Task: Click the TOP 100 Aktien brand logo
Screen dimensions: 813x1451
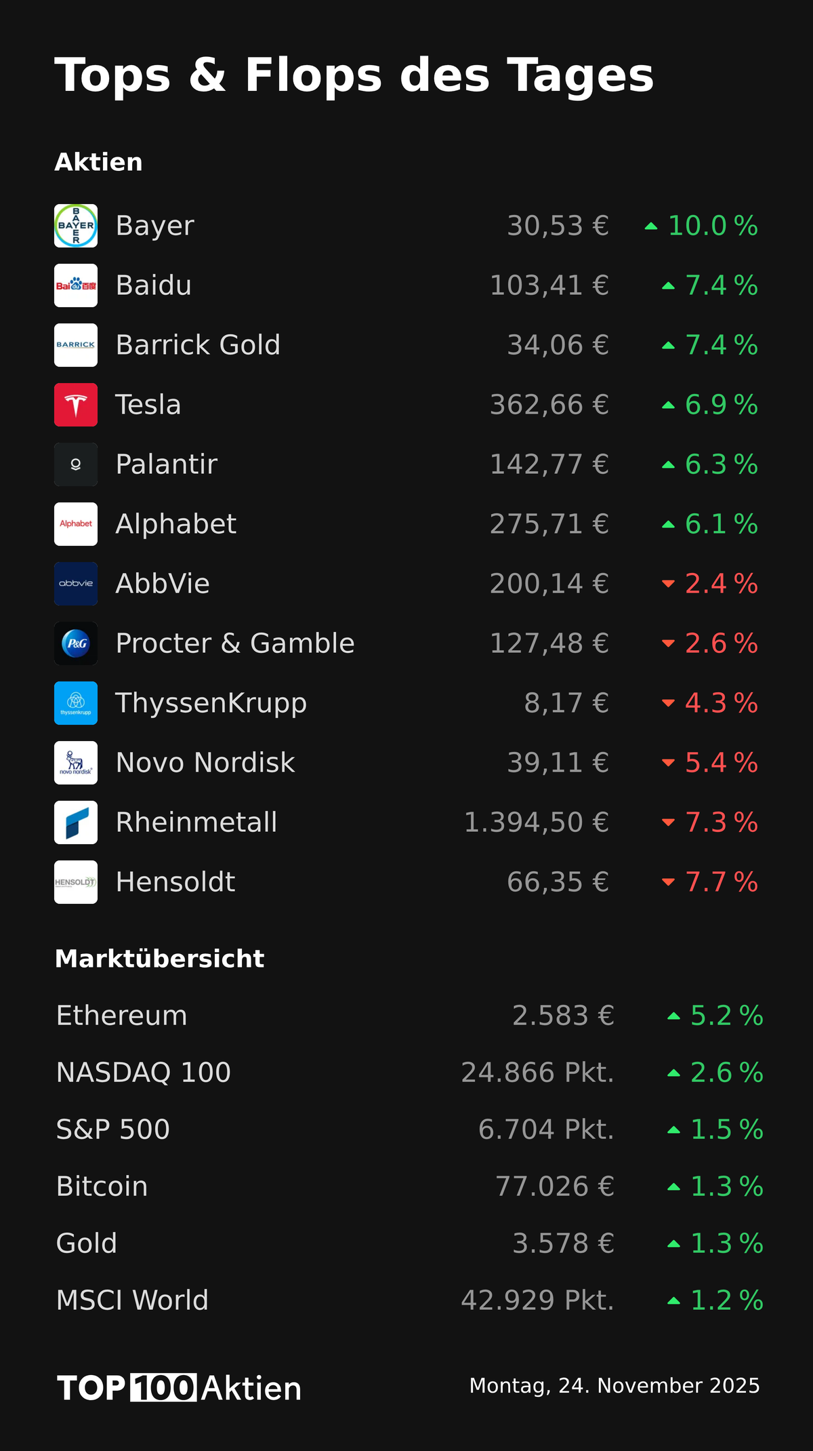Action: (x=180, y=1388)
